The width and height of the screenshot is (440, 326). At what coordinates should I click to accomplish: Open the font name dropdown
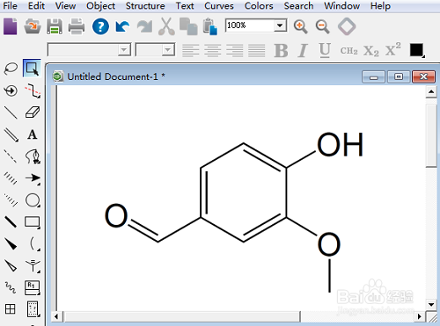pyautogui.click(x=124, y=50)
